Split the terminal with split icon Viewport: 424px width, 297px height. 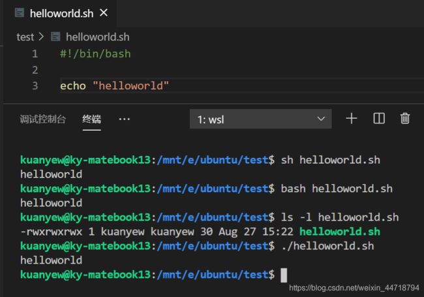click(x=379, y=119)
